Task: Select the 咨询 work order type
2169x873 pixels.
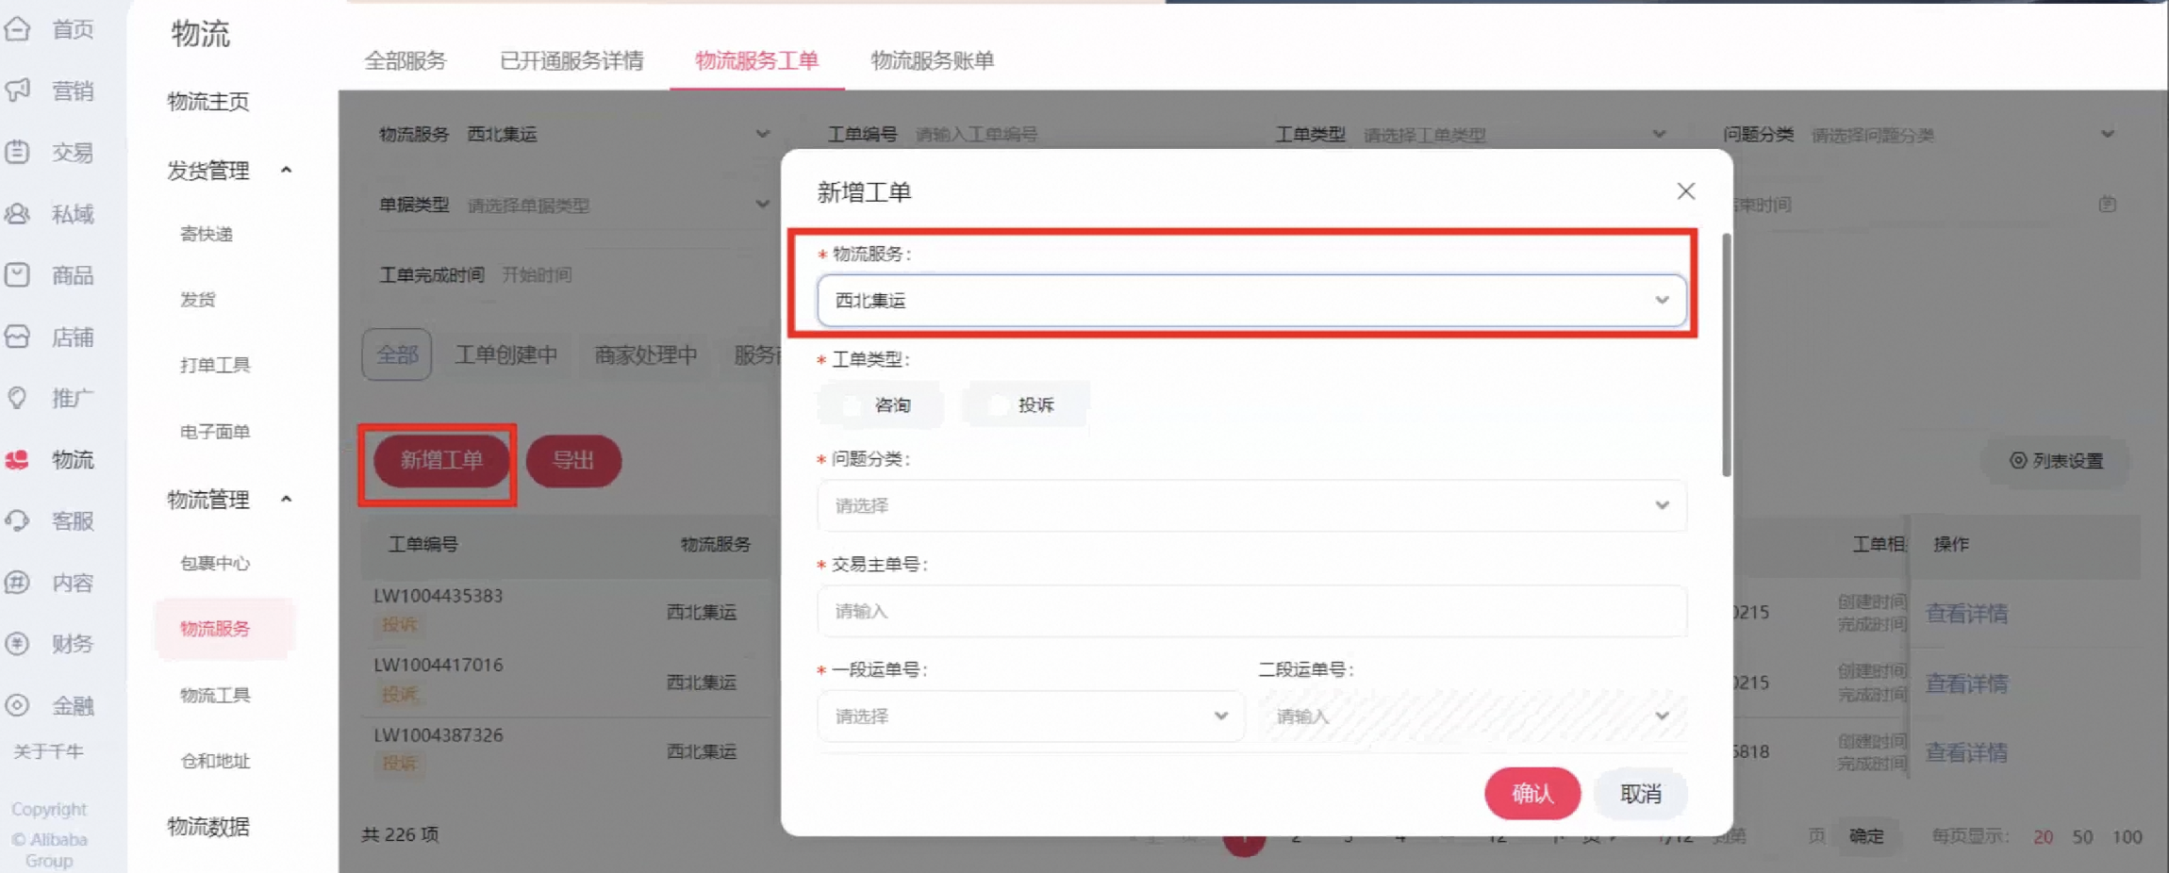Action: 881,405
